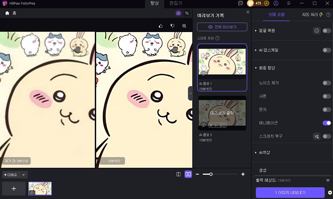Click the 홈 label
This screenshot has width=333, height=199.
tap(14, 13)
